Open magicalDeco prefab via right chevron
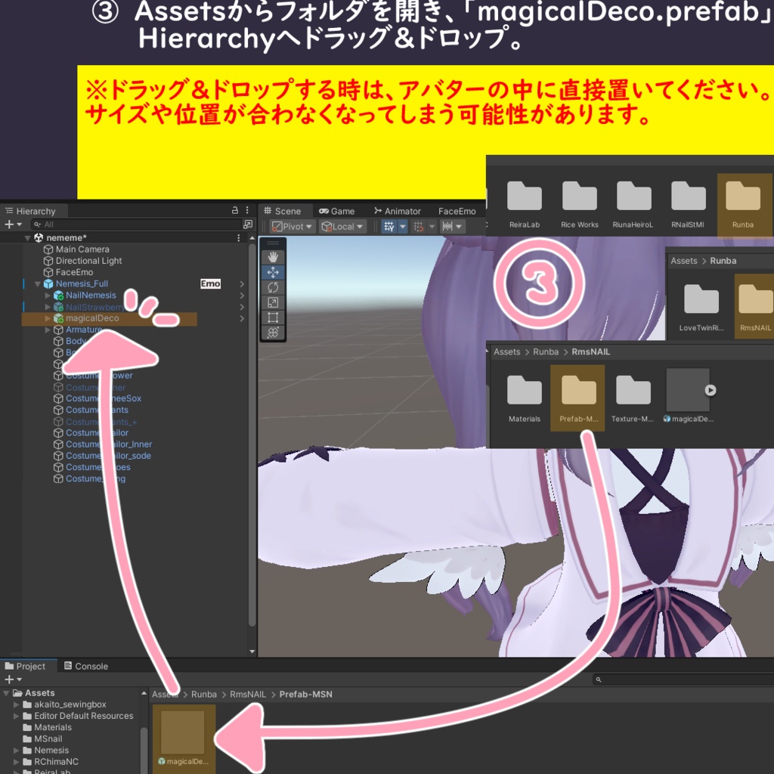The image size is (774, 774). (x=242, y=318)
